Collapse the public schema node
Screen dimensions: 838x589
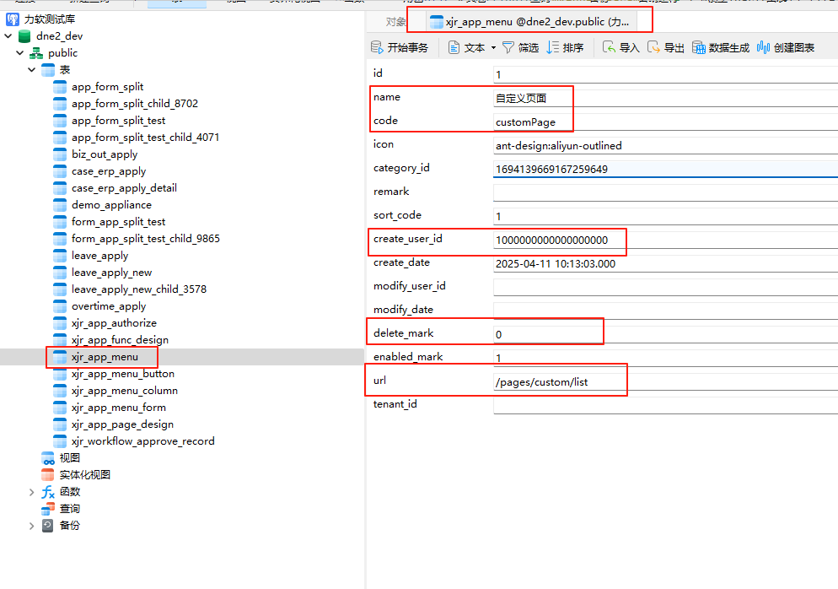coord(20,53)
